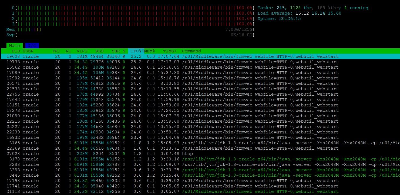Click the 7.00G/125G memory reading
The image size is (400, 195).
(x=238, y=29)
